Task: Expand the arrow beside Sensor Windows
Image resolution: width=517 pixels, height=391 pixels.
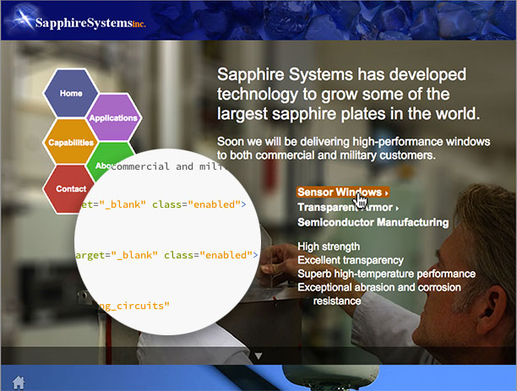Action: click(387, 193)
